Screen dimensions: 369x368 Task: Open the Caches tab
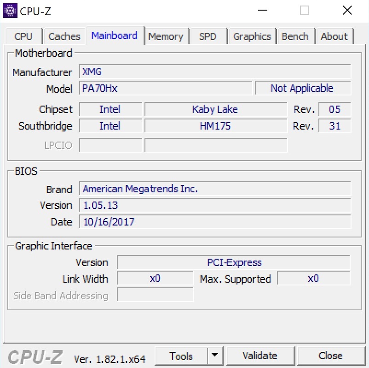[64, 36]
